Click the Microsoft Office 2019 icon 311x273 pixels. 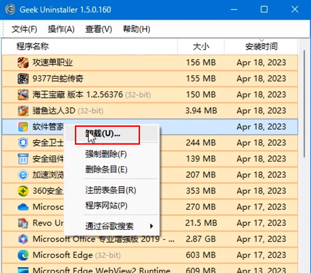pos(23,239)
